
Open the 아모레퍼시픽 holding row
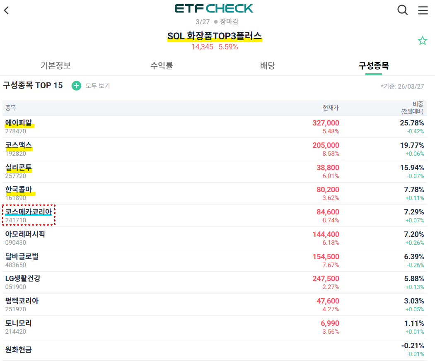215,238
